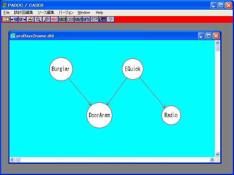Select the red ABC text tool
The height and width of the screenshot is (175, 234).
[x=54, y=20]
